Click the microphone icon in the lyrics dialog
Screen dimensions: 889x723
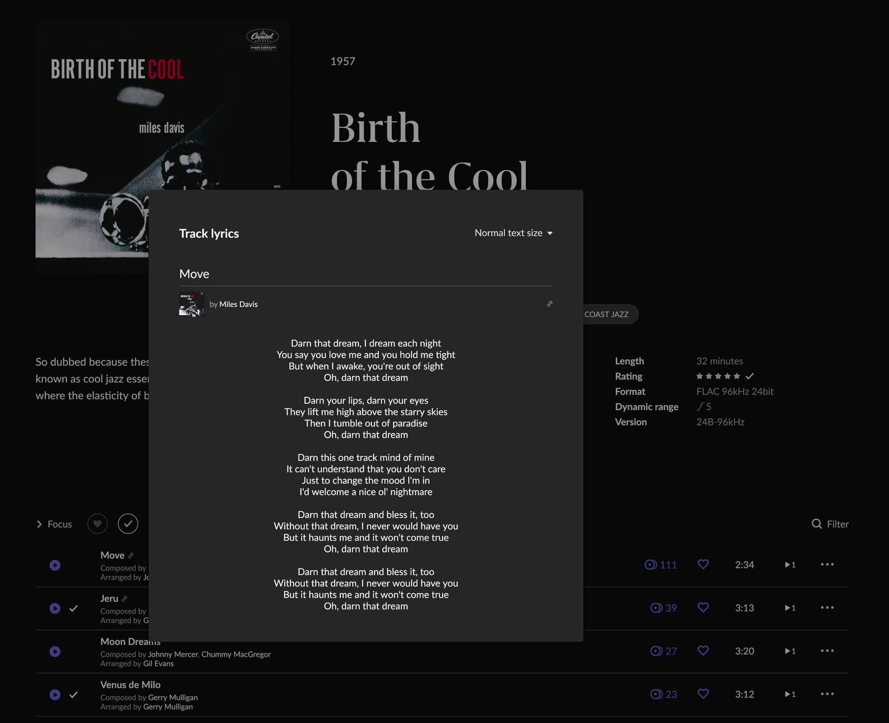coord(550,304)
